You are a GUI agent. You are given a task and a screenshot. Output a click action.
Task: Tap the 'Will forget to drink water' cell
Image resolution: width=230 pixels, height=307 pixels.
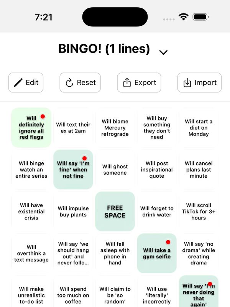157,211
